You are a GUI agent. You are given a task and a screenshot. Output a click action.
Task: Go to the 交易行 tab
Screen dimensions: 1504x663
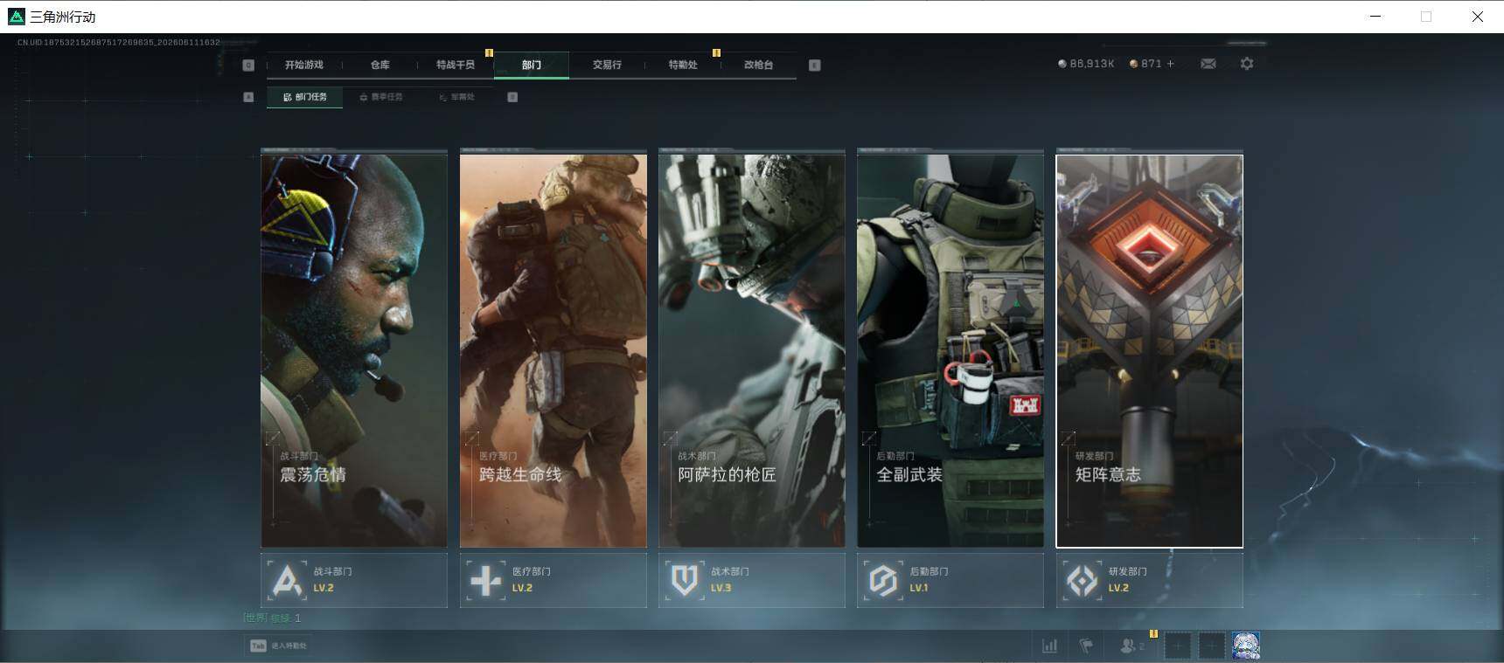coord(607,65)
